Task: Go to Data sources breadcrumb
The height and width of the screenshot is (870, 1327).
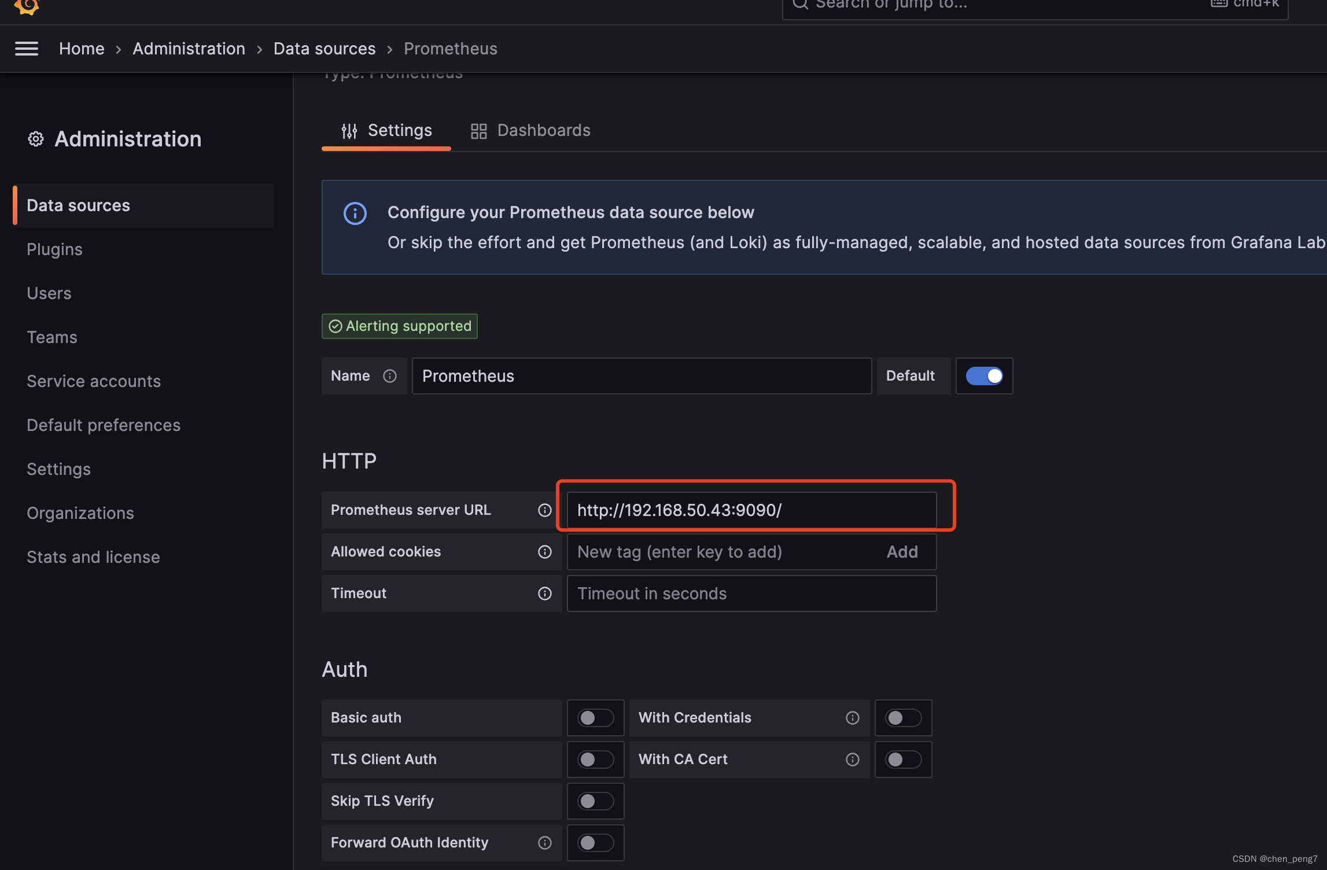Action: (x=325, y=49)
